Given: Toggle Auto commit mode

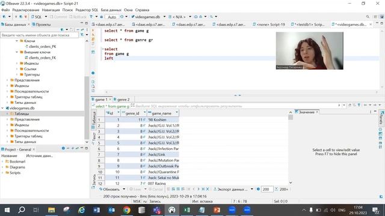Looking at the screenshot, I should 112,17.
